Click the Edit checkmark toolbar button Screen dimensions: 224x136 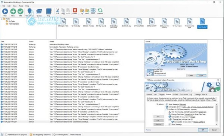click(20, 12)
